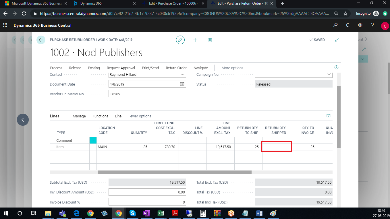Click the Status field showing Released
The image size is (390, 219).
[x=294, y=84]
